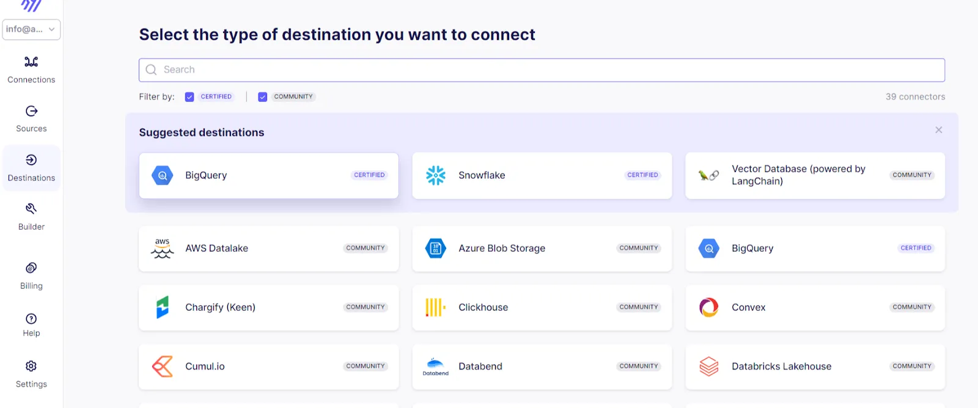
Task: Open the Destinations sidebar icon
Action: click(31, 160)
